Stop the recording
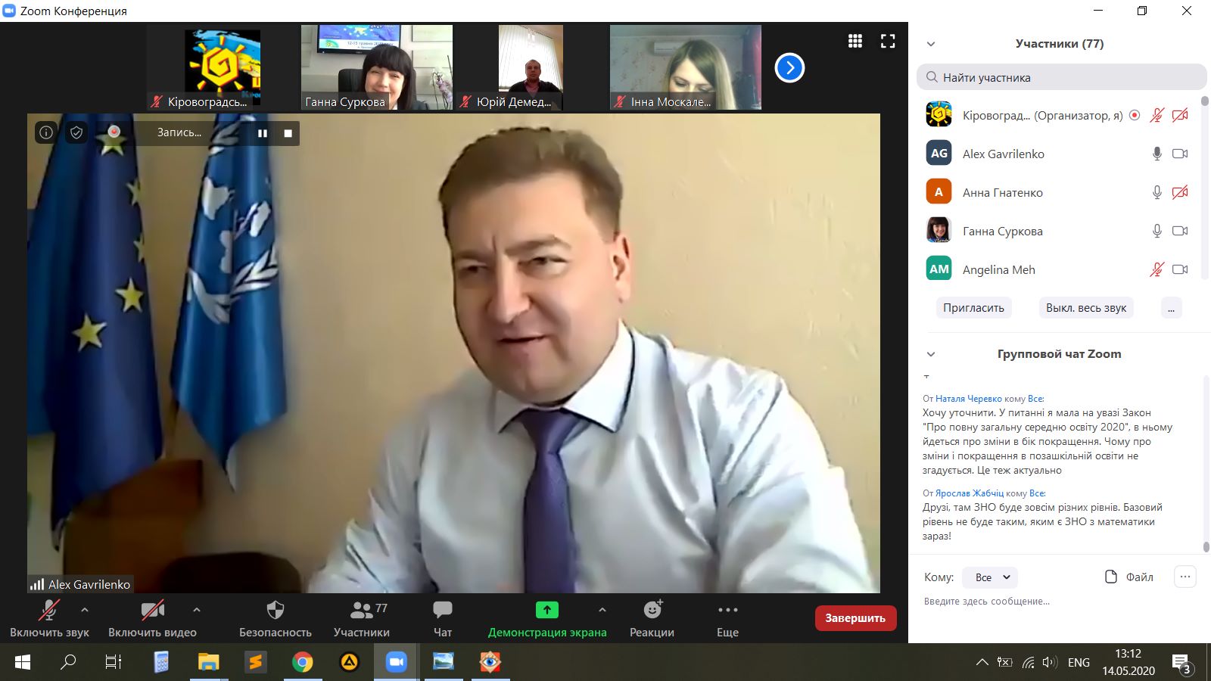1211x681 pixels. 288,133
